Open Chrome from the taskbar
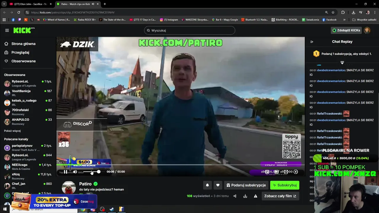 [83, 209]
